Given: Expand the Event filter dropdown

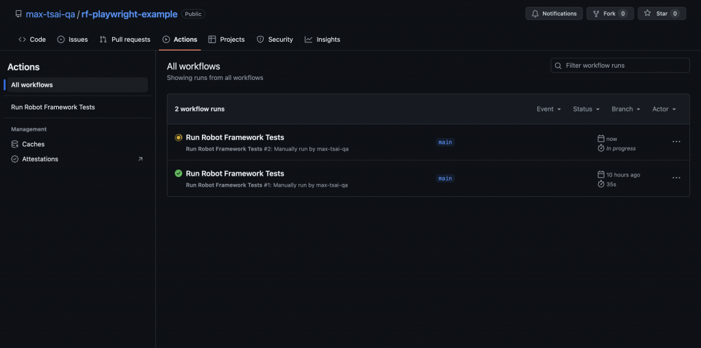Looking at the screenshot, I should 548,109.
